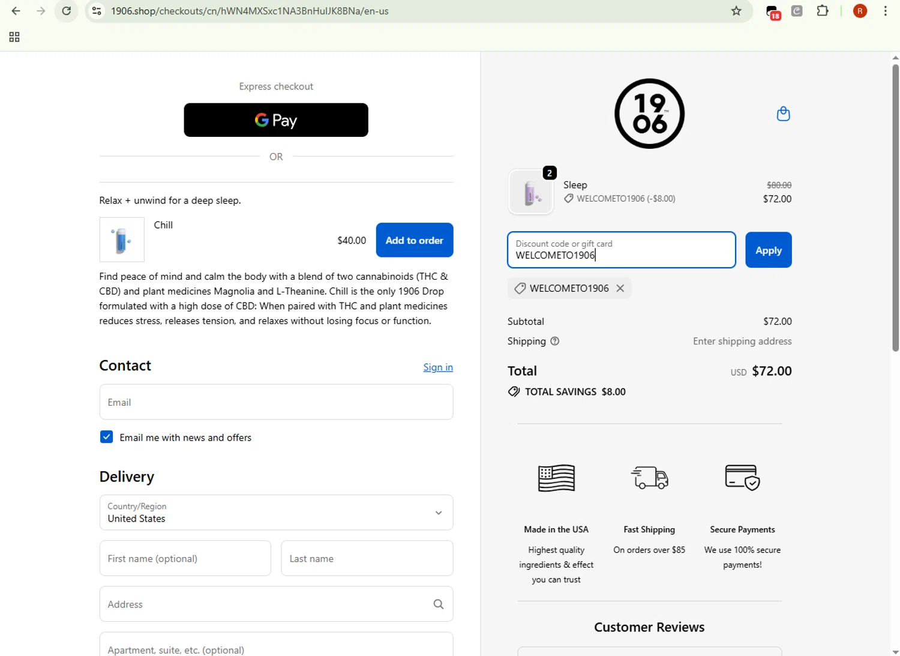
Task: Open the gray C extension icon
Action: tap(797, 11)
